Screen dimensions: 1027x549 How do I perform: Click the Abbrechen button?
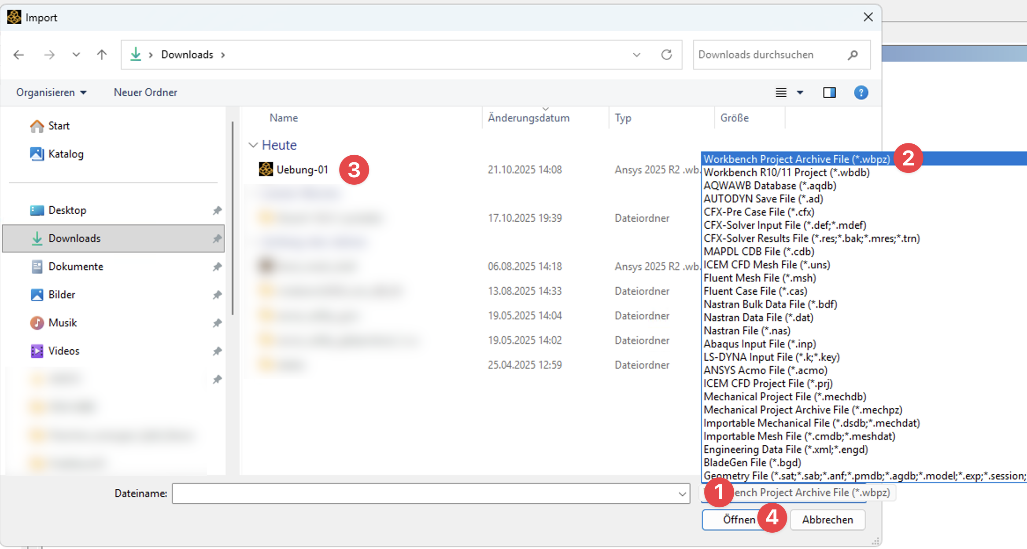pos(827,520)
